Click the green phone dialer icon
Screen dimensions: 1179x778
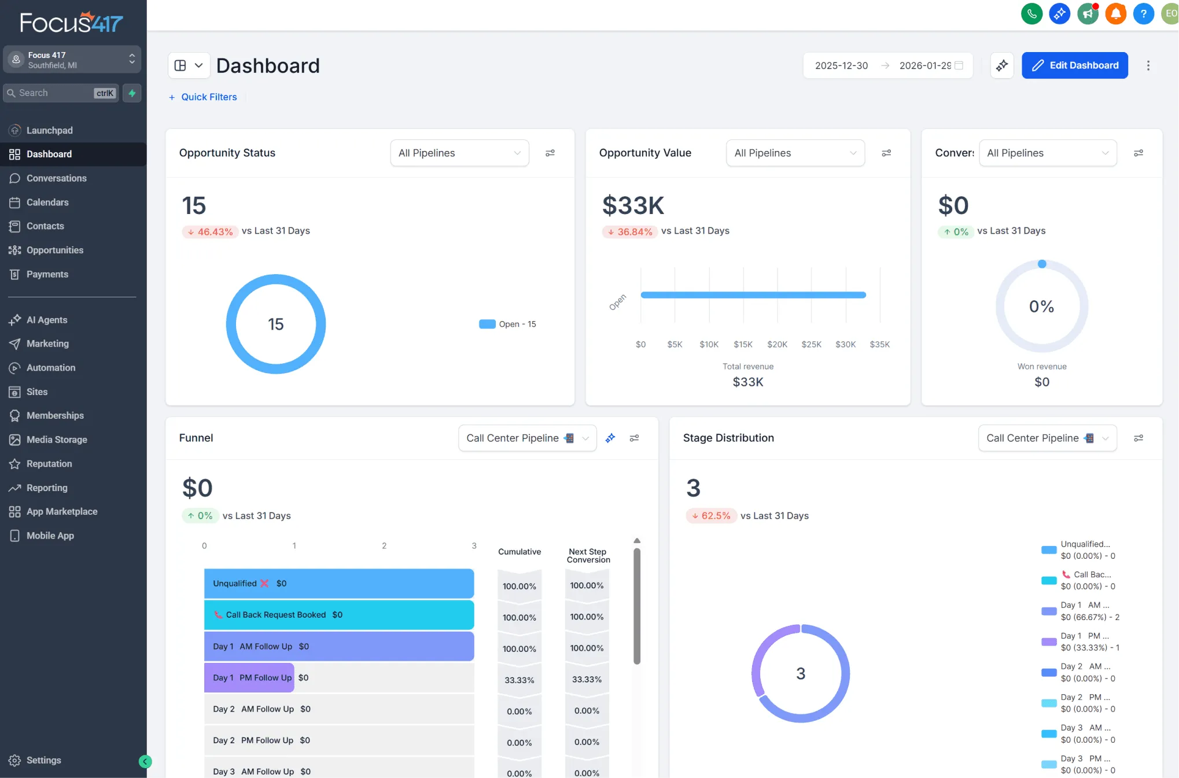[x=1031, y=14]
